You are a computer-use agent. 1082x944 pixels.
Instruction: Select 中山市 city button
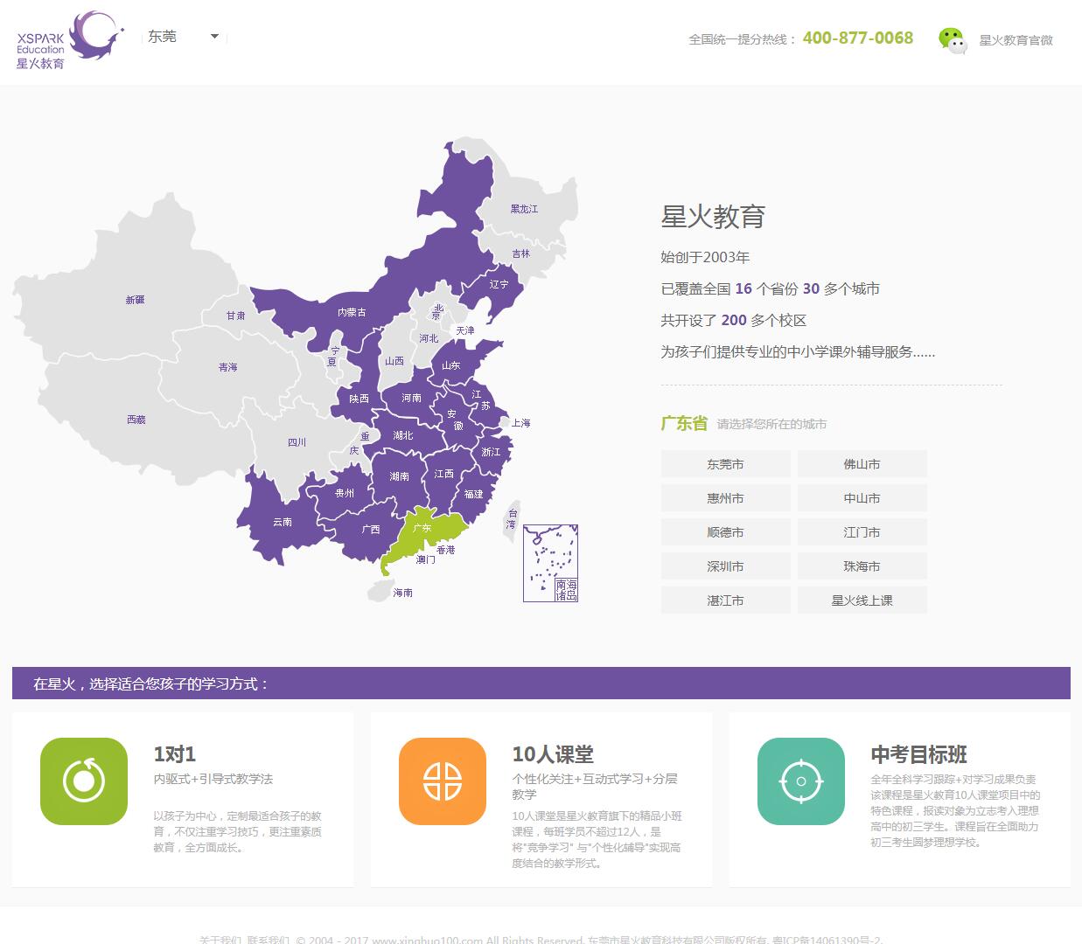pyautogui.click(x=862, y=498)
